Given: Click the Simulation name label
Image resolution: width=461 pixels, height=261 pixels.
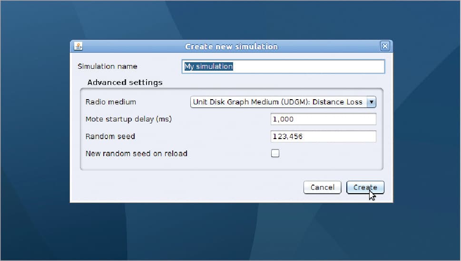Looking at the screenshot, I should pos(107,66).
